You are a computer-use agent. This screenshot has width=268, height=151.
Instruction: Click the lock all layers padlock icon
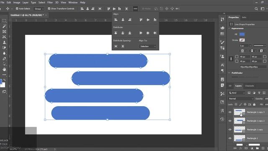pyautogui.click(x=254, y=104)
